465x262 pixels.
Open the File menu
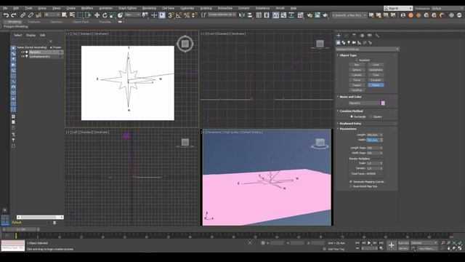tap(5, 8)
